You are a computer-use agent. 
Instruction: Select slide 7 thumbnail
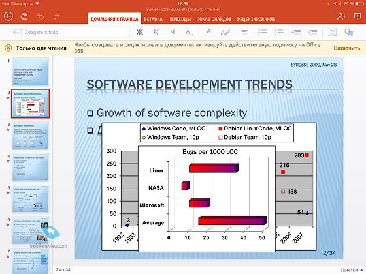30,261
